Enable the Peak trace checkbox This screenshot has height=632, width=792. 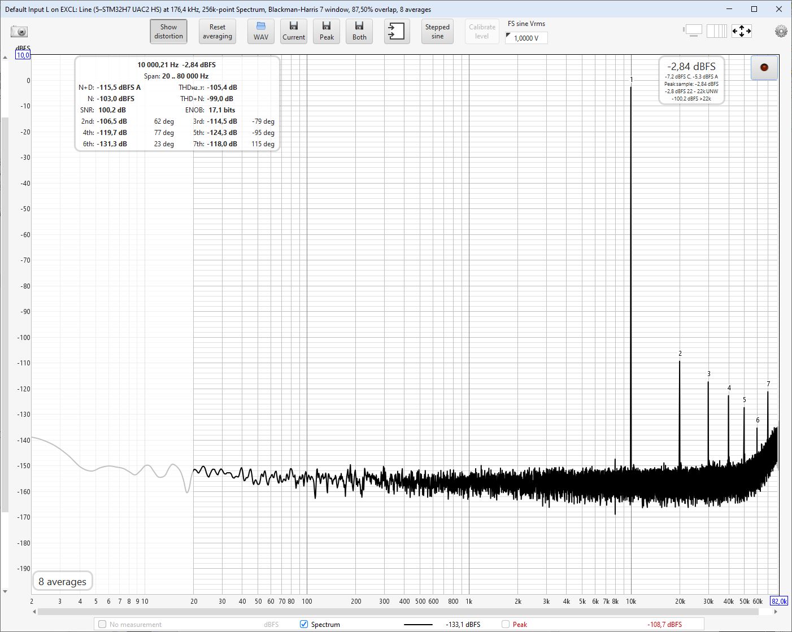pos(506,624)
